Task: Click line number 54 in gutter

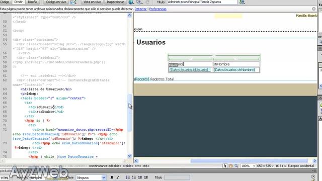Action: click(5, 40)
